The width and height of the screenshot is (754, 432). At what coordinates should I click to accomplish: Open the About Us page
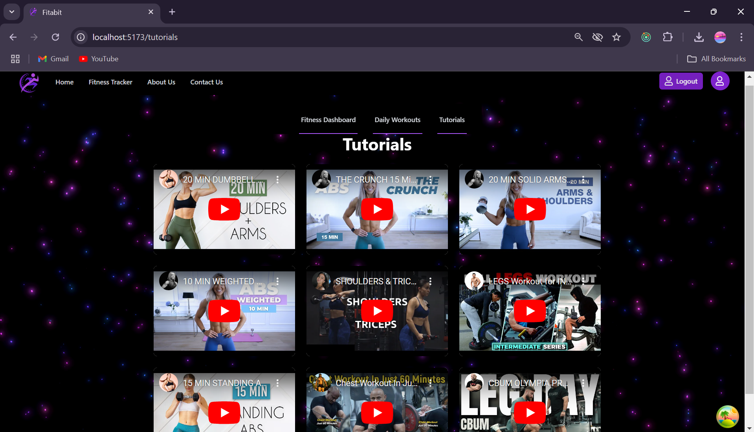(x=161, y=82)
